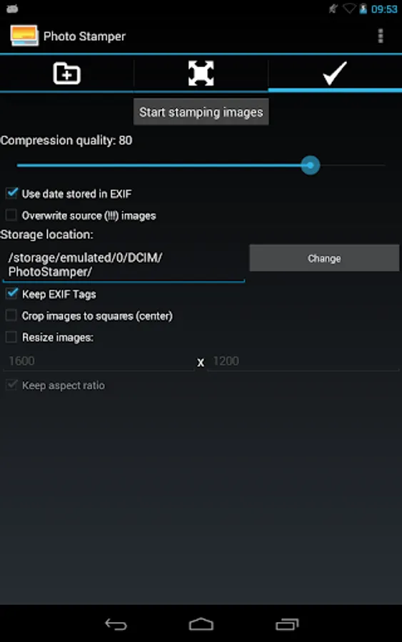Tap the Android back navigation icon
This screenshot has height=642, width=402.
click(116, 624)
